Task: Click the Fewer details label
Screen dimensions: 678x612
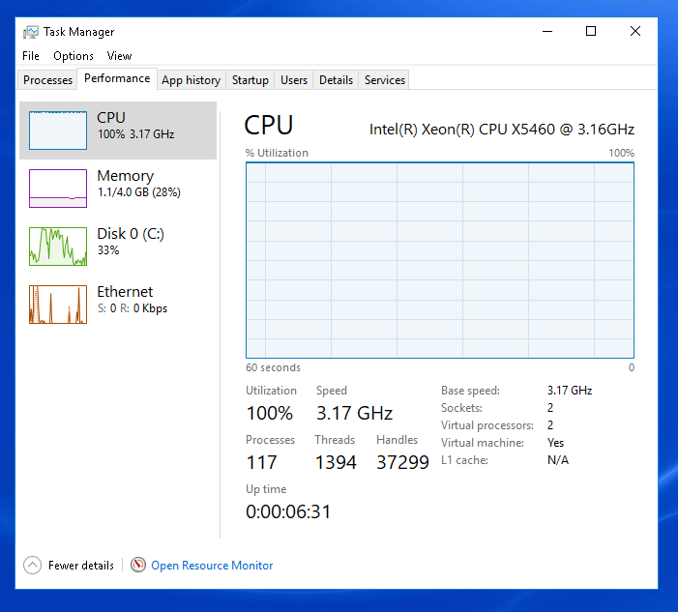Action: (x=81, y=566)
